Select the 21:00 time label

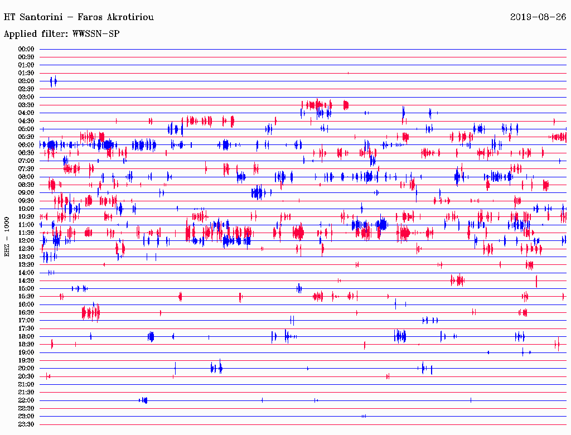[x=26, y=384]
